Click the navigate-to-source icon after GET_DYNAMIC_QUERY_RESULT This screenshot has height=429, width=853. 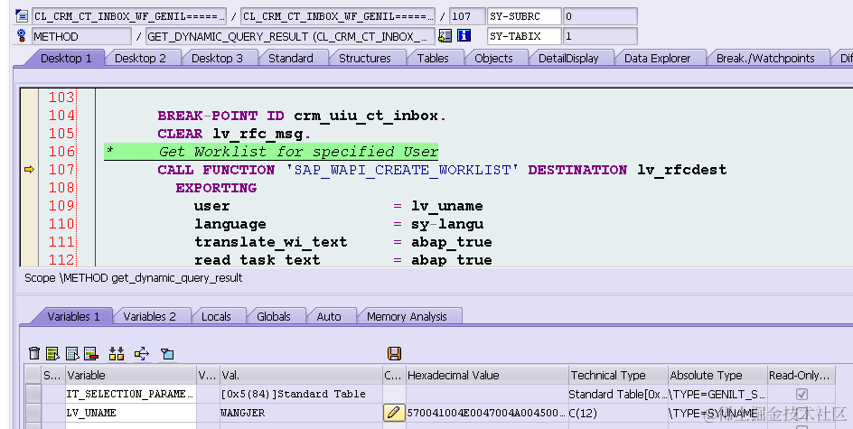point(445,36)
